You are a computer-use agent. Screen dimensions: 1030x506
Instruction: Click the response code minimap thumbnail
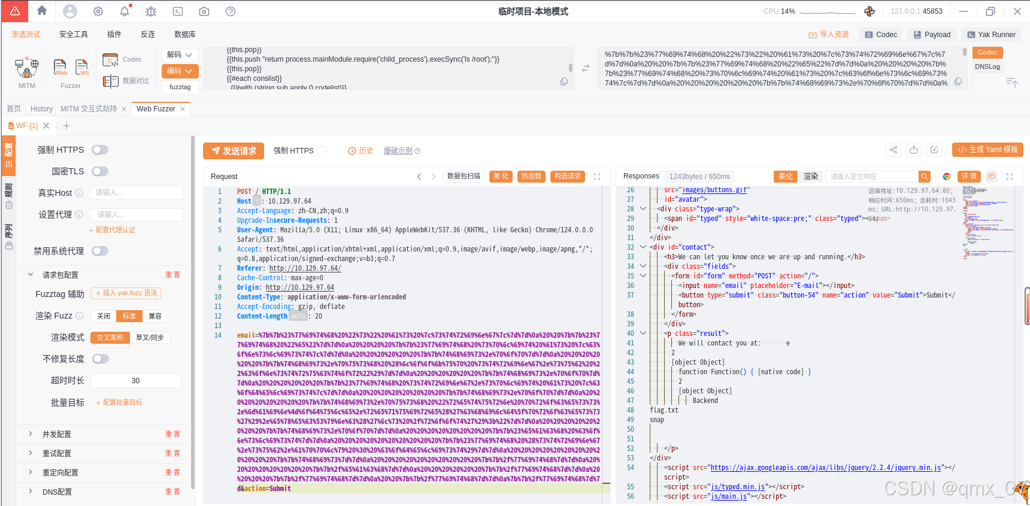988,222
